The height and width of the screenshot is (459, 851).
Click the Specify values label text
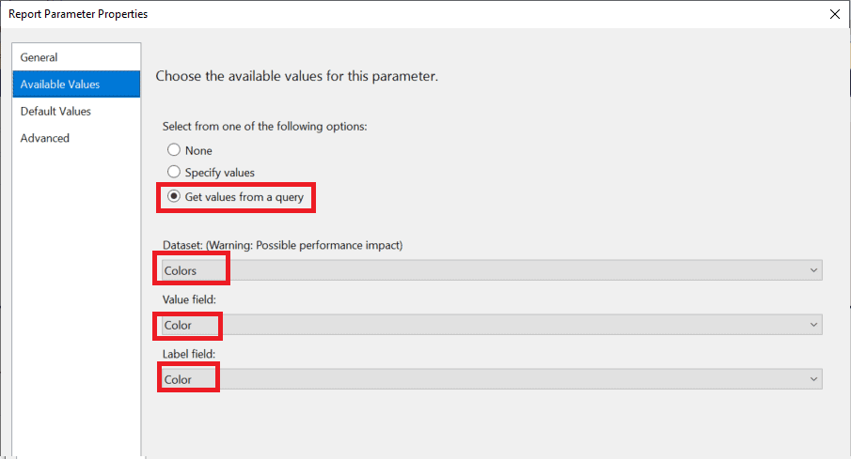click(x=219, y=173)
